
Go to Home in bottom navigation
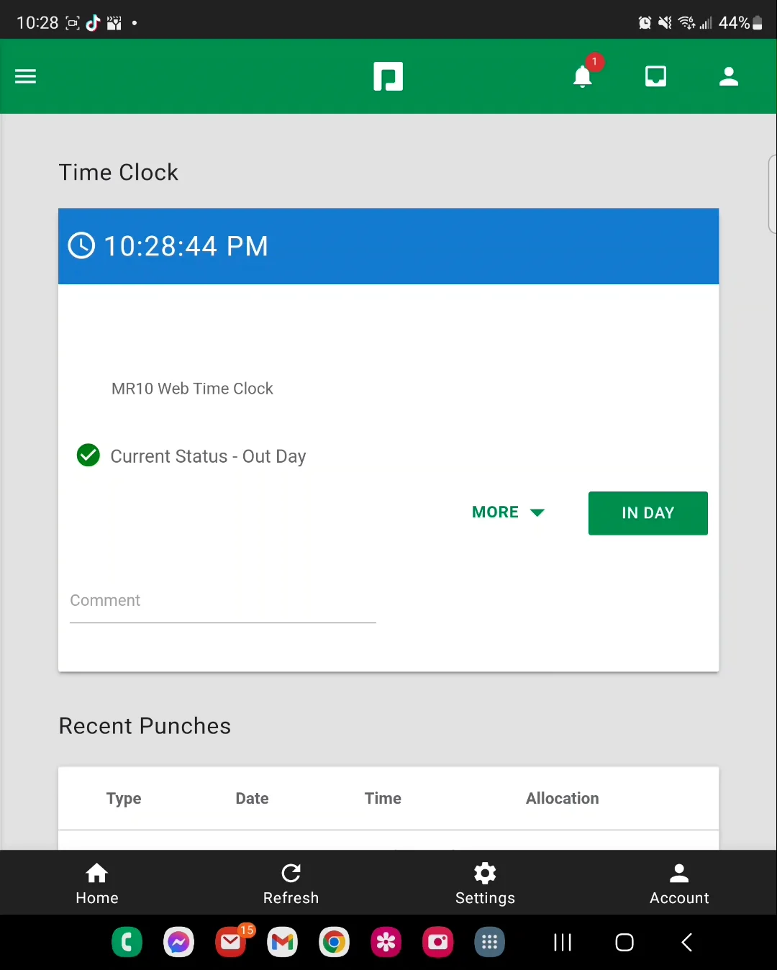pyautogui.click(x=97, y=884)
